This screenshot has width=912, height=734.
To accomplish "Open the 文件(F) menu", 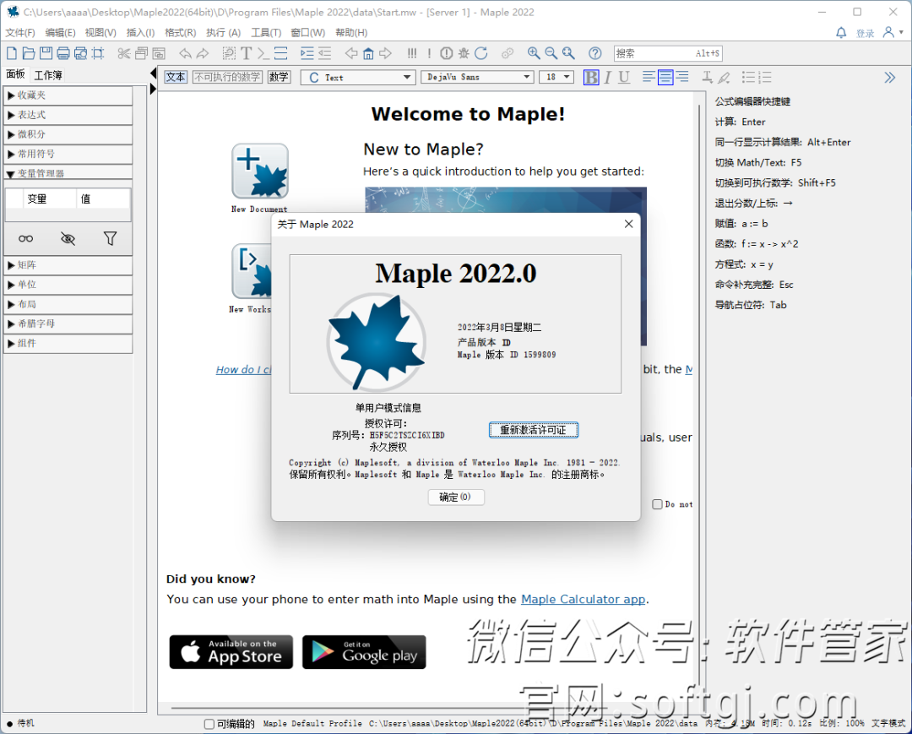I will (x=20, y=33).
